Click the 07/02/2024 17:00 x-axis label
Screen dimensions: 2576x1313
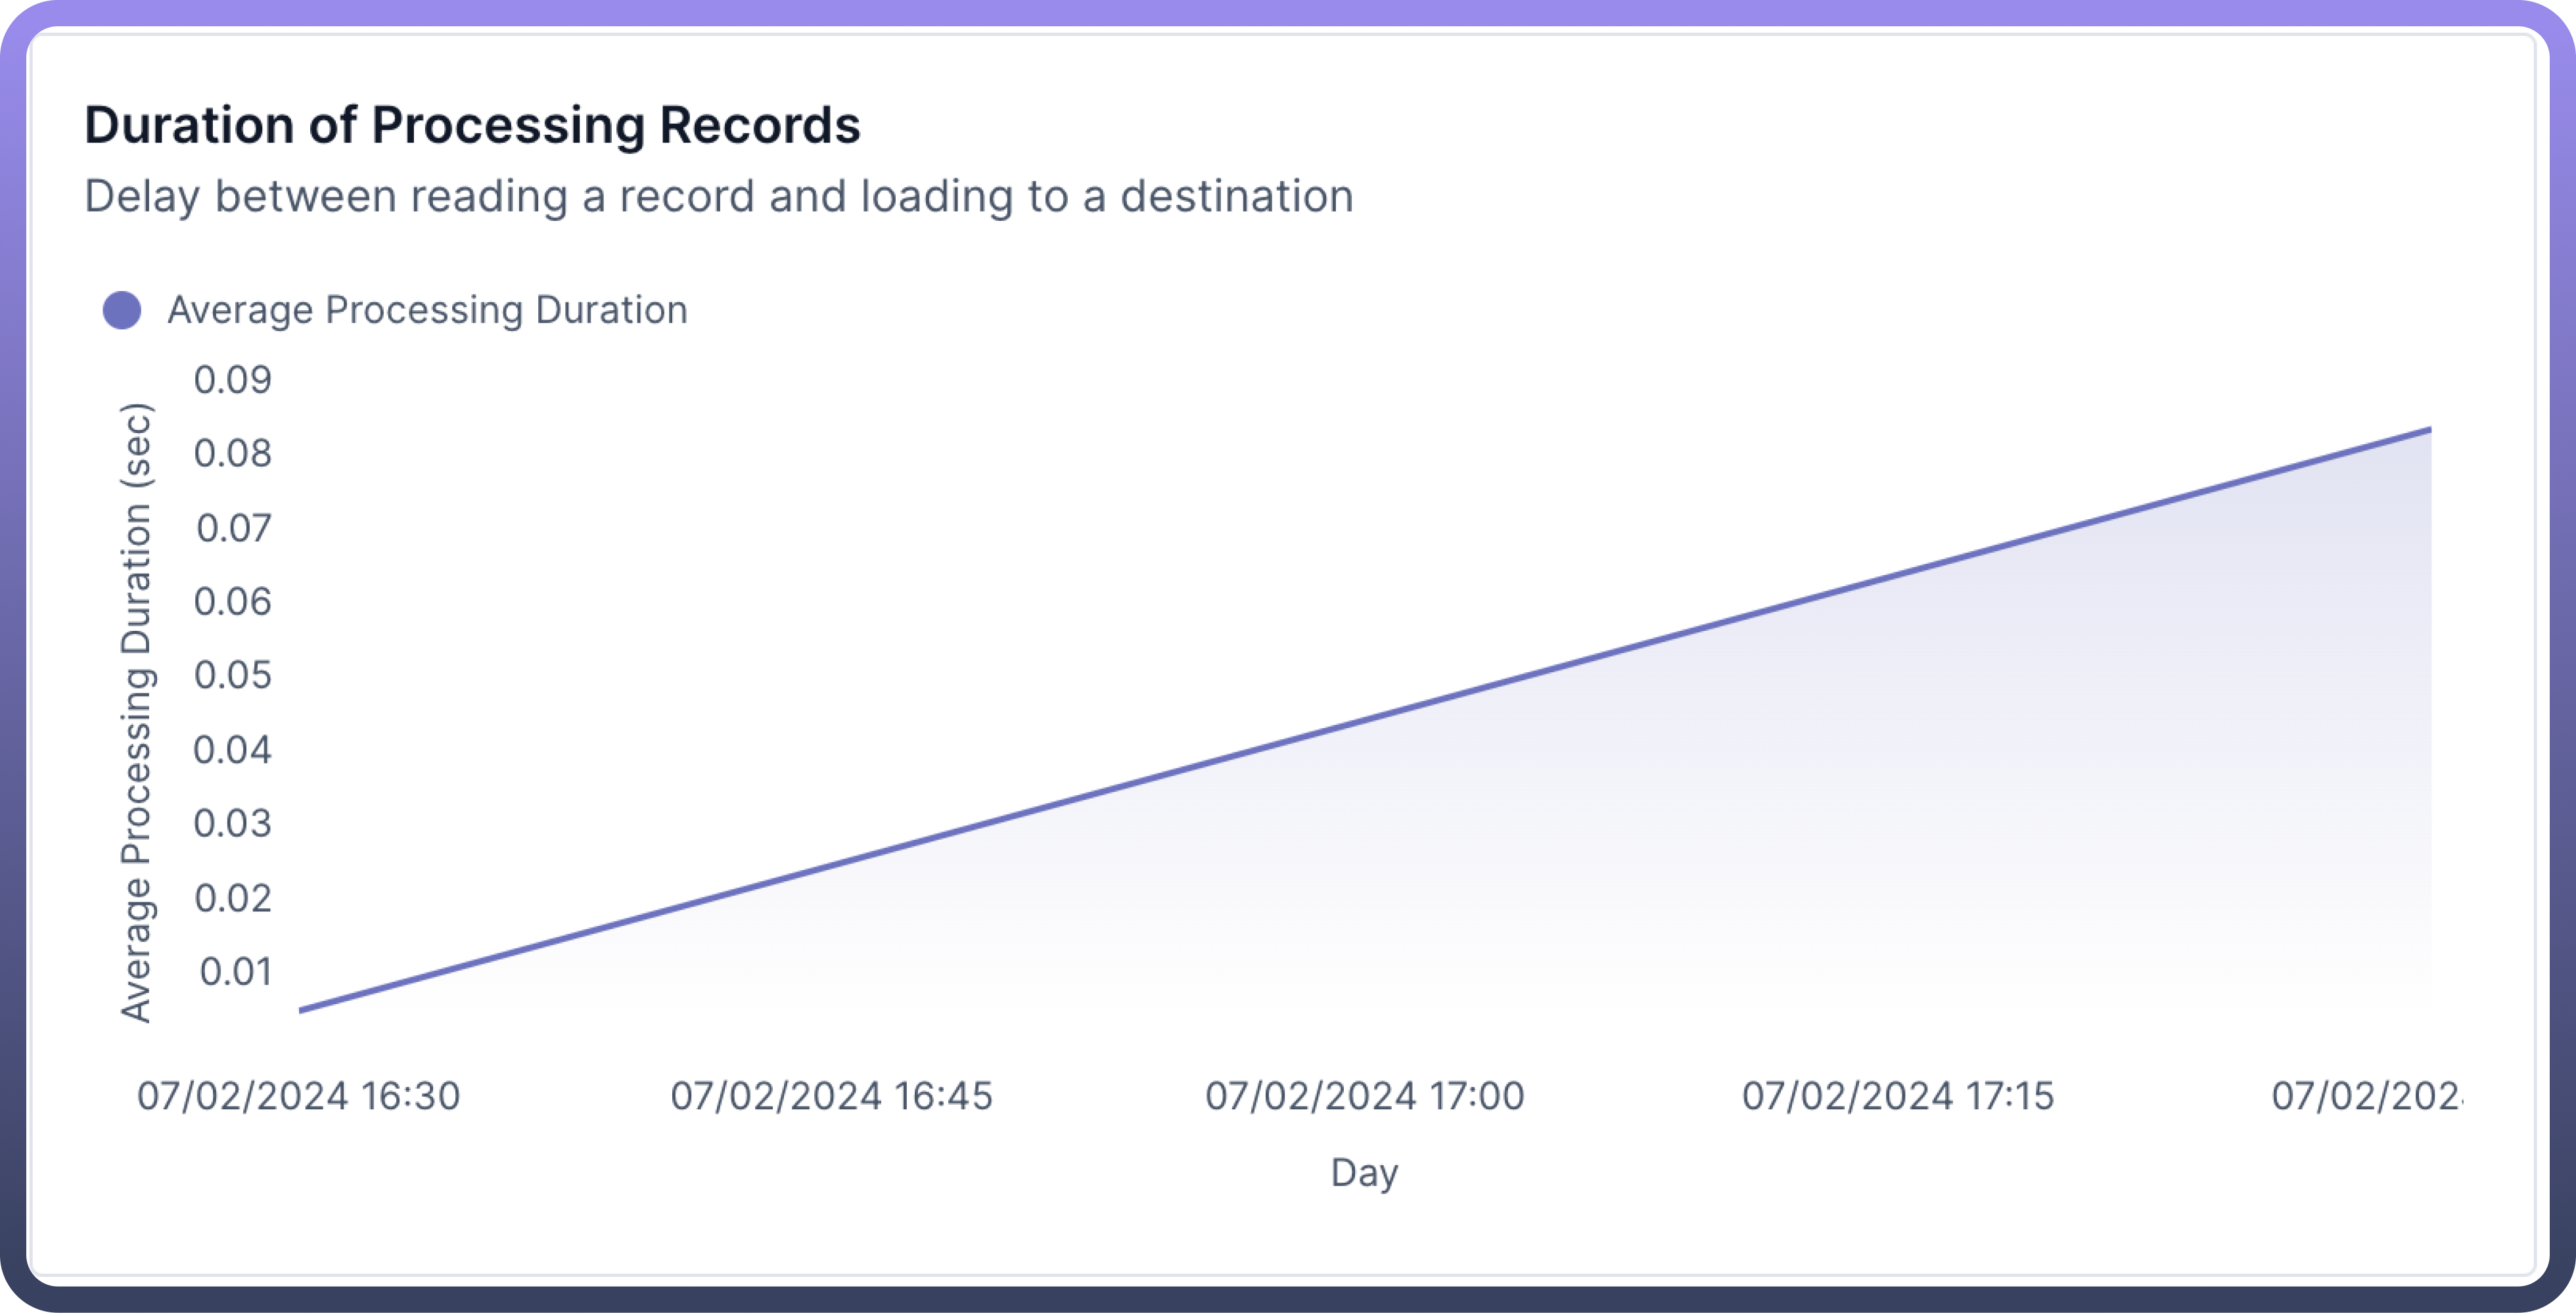pos(1364,1096)
